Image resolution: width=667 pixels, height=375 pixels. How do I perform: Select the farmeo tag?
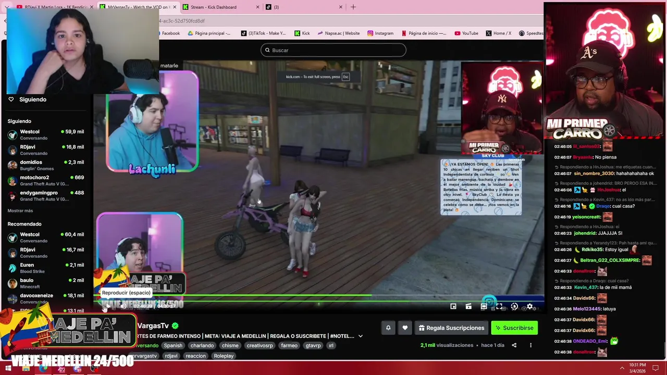[289, 345]
